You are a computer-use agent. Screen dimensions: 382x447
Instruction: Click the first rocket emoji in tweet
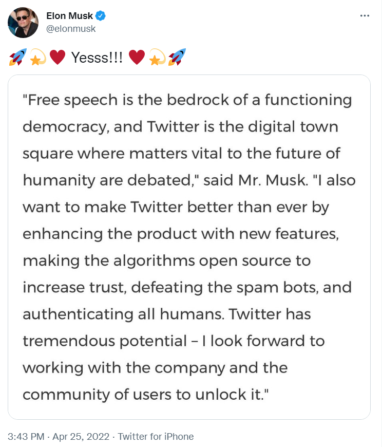tap(17, 58)
